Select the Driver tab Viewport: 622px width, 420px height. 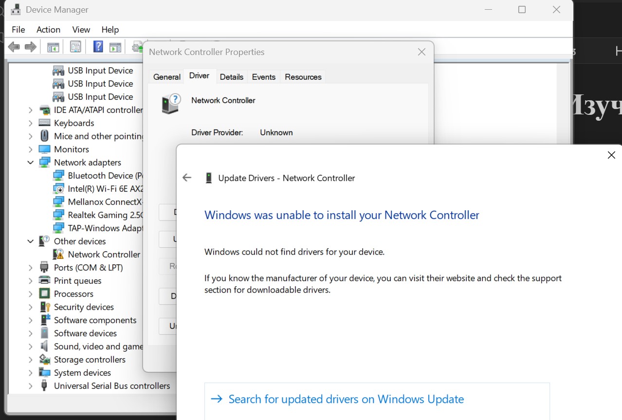coord(200,75)
